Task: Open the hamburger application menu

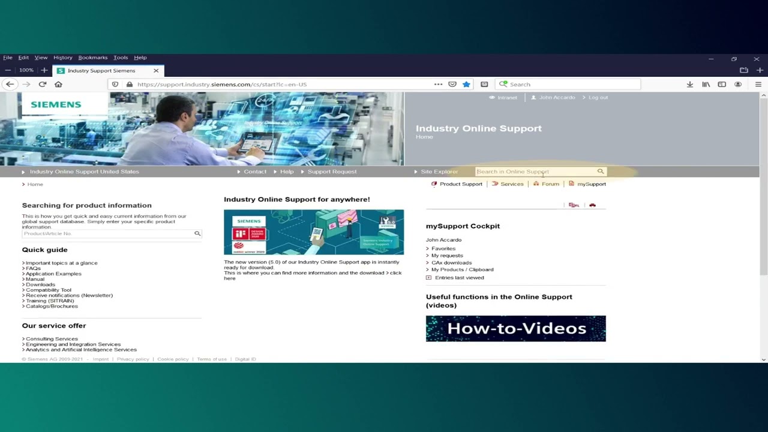Action: coord(758,85)
